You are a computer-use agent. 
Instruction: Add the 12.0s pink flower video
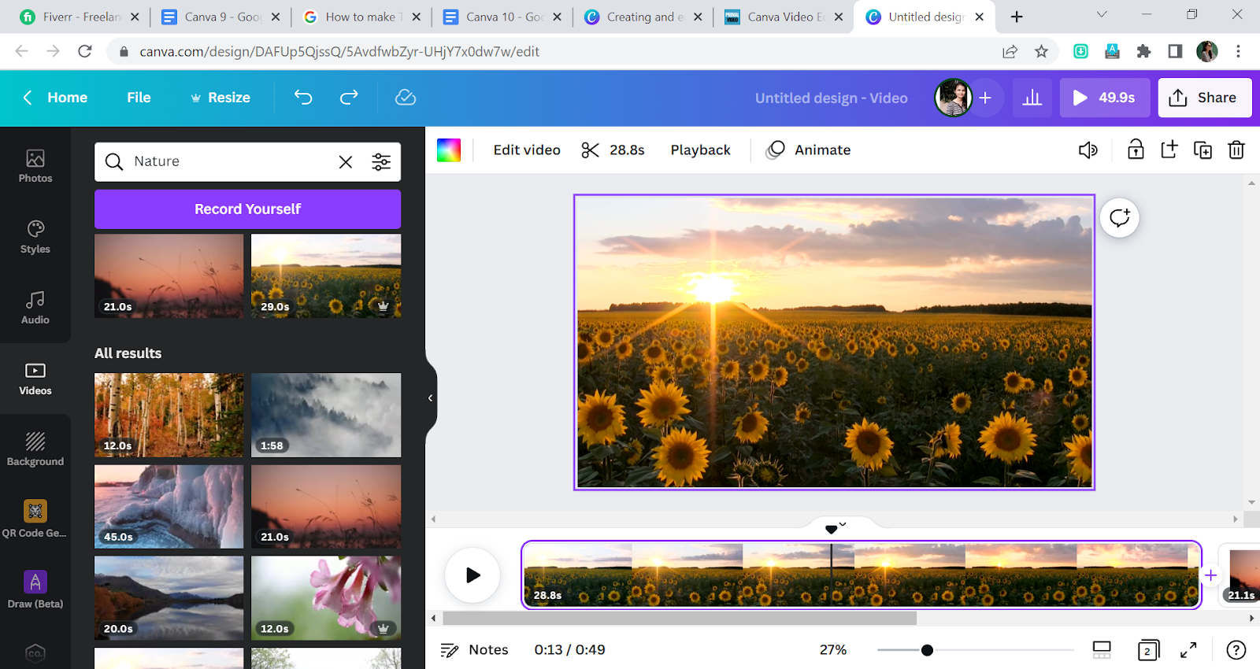click(326, 598)
